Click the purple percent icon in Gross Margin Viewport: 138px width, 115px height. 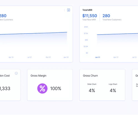[42, 88]
